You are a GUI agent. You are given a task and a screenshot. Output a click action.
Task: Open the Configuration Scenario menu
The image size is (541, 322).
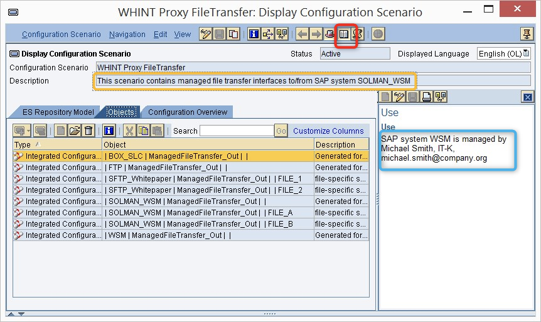[62, 35]
